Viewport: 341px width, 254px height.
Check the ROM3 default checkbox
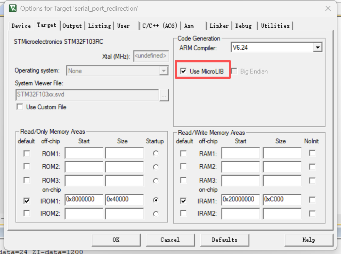[x=27, y=180]
